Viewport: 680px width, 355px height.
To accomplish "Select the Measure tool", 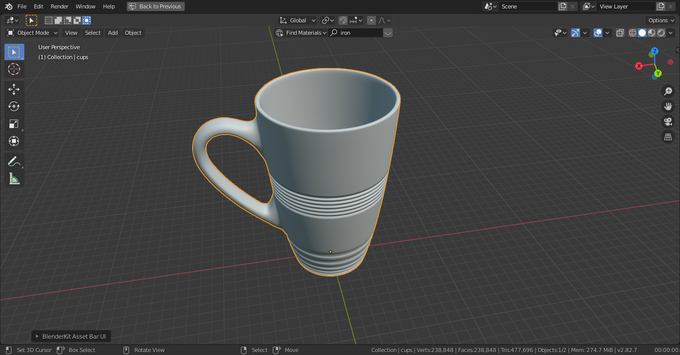I will click(14, 179).
